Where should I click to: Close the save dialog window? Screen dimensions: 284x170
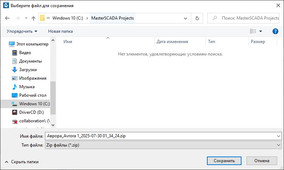[278, 5]
